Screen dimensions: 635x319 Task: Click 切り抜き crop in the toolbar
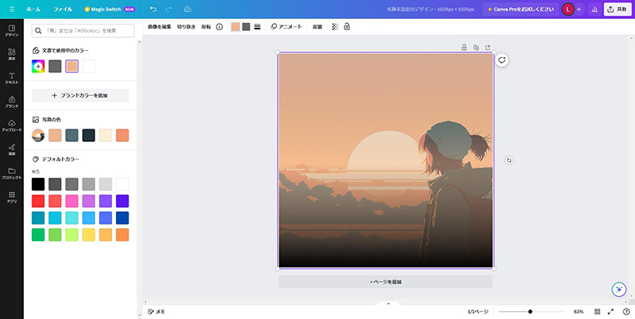pos(186,27)
